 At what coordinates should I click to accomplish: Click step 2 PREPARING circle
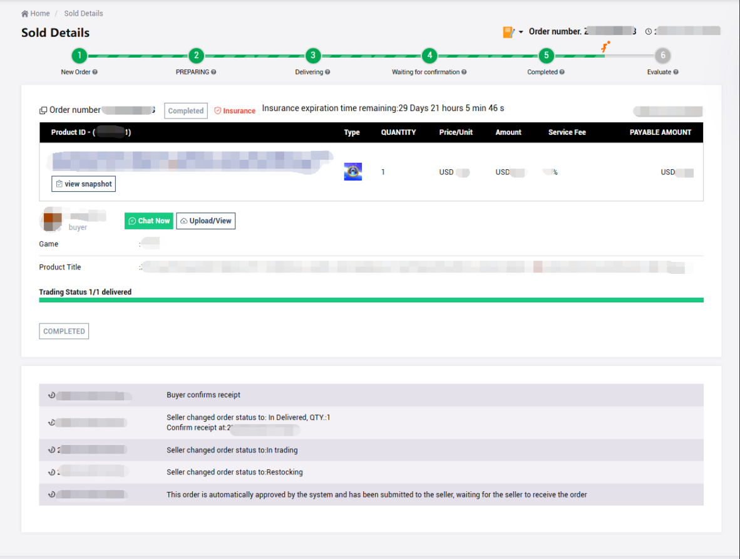pyautogui.click(x=196, y=56)
